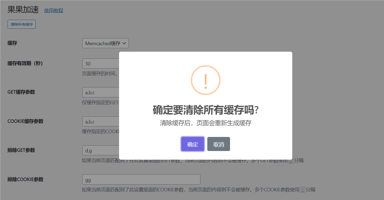This screenshot has height=200, width=384.
Task: Focus the 排除COOKIE参数 field containing gg
Action: point(141,179)
